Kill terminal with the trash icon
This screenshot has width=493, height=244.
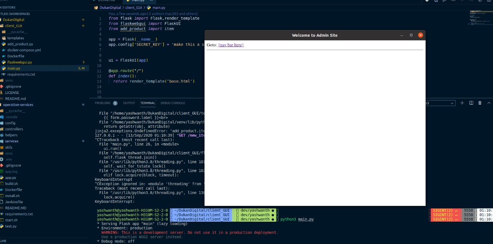(x=480, y=103)
